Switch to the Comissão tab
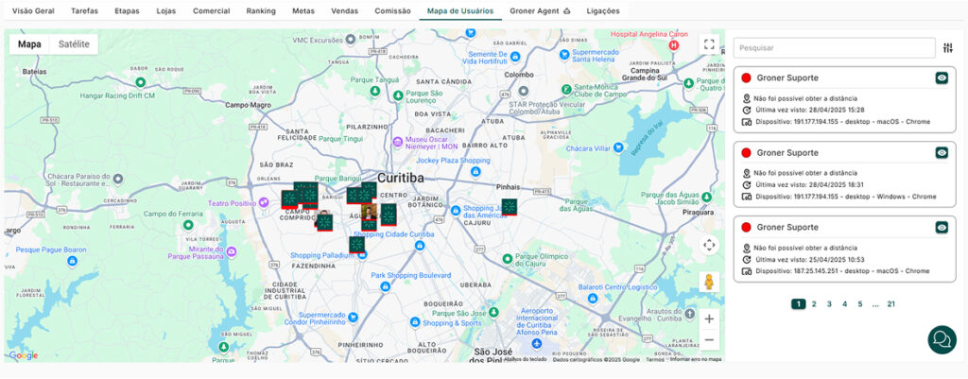Image resolution: width=968 pixels, height=379 pixels. [392, 10]
